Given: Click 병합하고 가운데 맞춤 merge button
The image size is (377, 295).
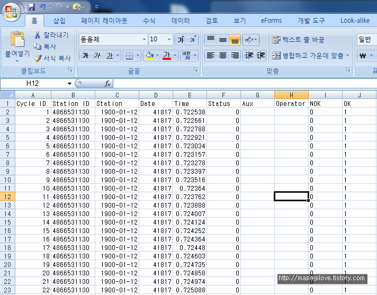Looking at the screenshot, I should click(308, 56).
